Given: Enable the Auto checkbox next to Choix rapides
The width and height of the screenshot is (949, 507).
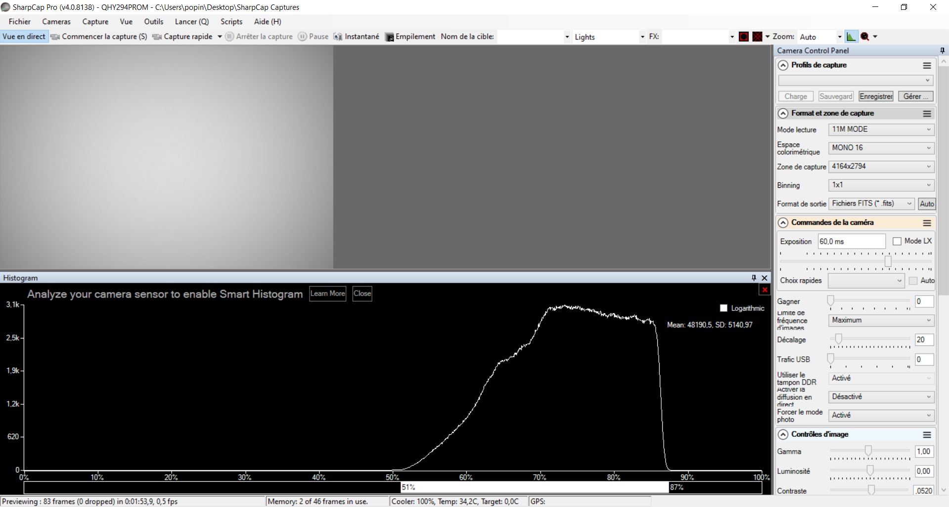Looking at the screenshot, I should coord(913,281).
